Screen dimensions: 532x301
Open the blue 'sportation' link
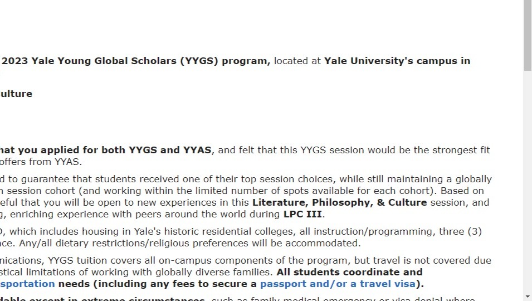pos(27,284)
